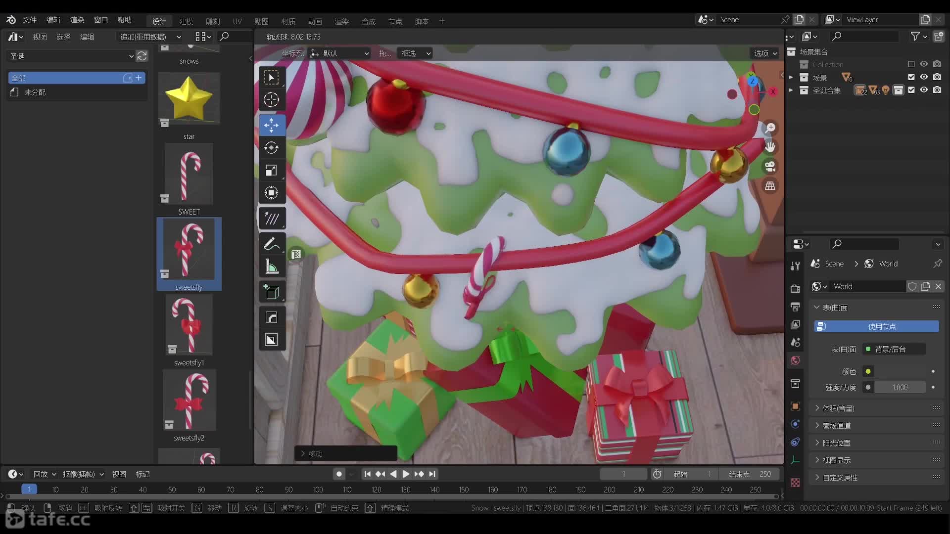Image resolution: width=950 pixels, height=534 pixels.
Task: Open outliner filter funnel
Action: 915,36
